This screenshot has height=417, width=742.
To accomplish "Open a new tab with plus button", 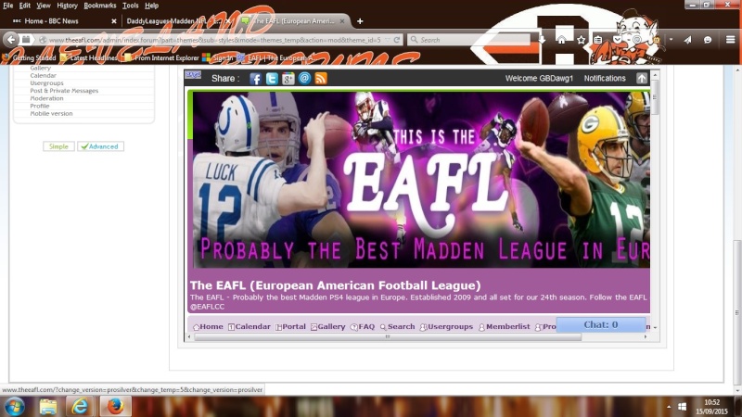I will (360, 21).
